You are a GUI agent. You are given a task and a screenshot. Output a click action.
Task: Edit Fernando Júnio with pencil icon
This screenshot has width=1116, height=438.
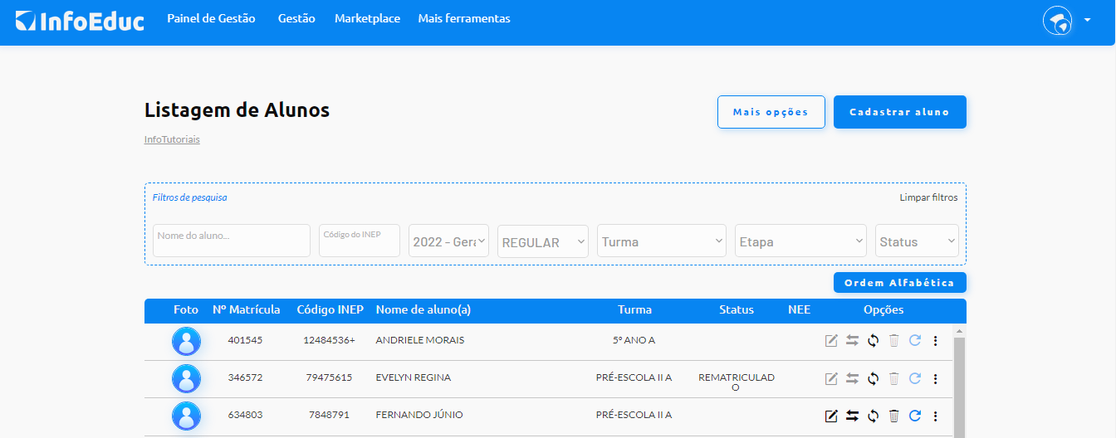831,416
